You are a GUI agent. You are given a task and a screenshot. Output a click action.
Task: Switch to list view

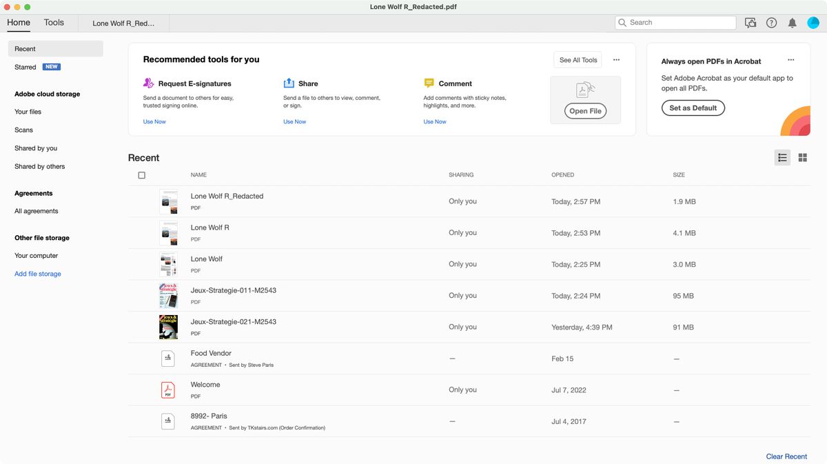(x=782, y=157)
